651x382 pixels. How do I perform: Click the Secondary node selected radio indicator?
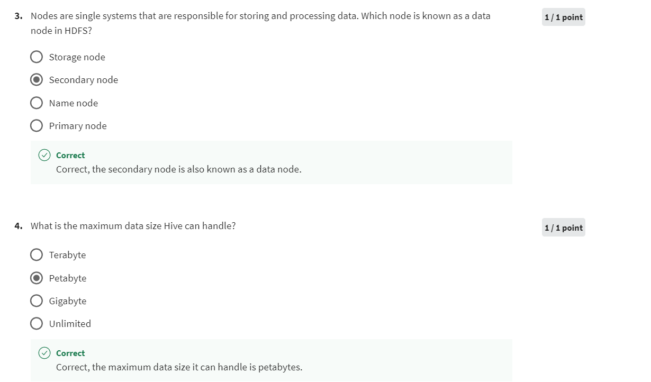click(x=37, y=79)
